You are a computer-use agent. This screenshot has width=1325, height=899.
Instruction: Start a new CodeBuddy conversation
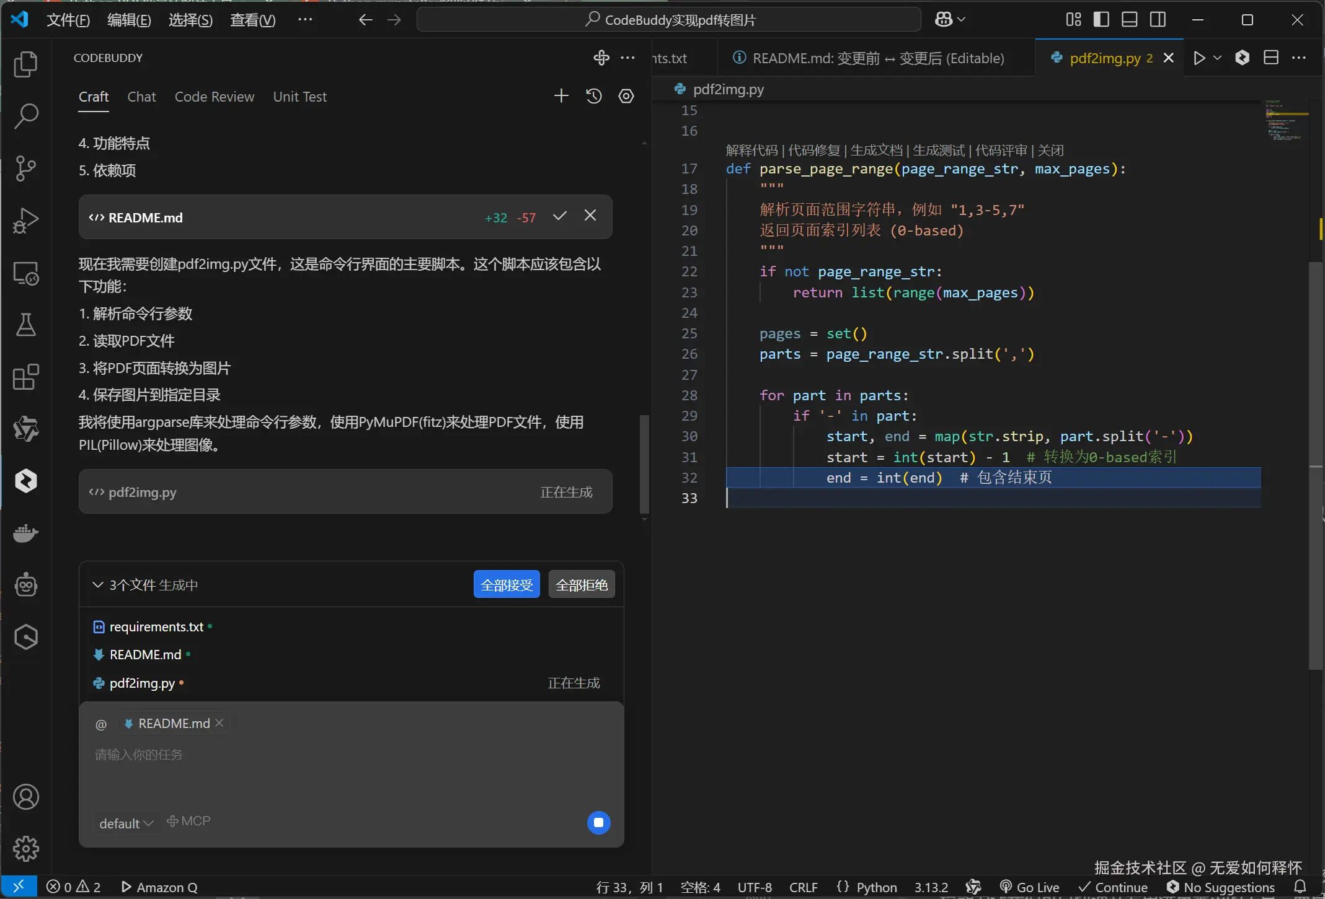[x=561, y=96]
